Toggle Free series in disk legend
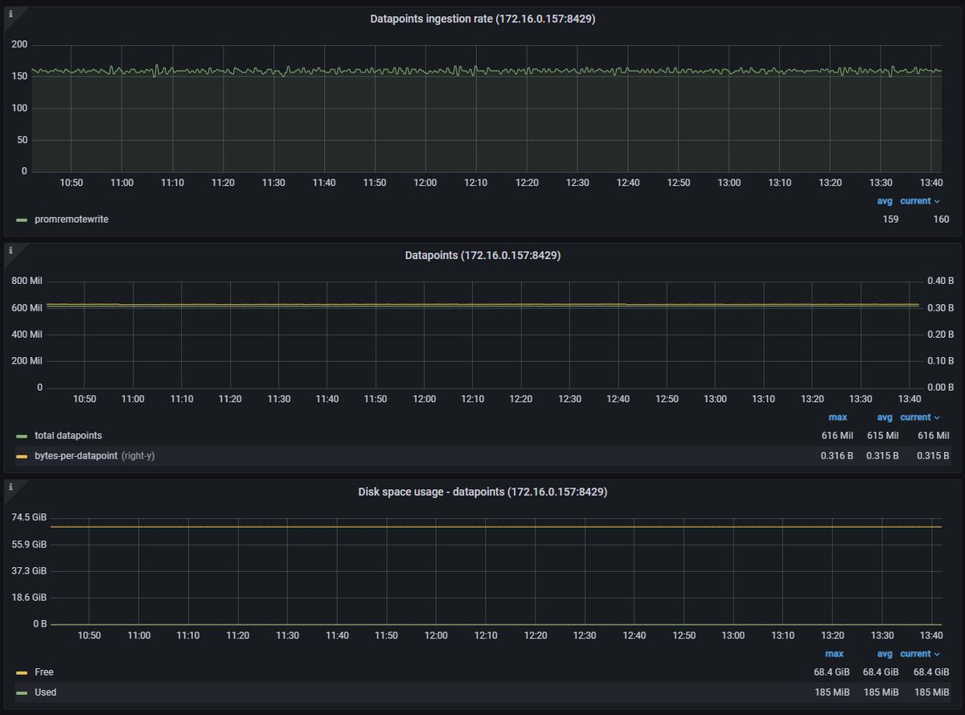The height and width of the screenshot is (715, 965). 44,672
